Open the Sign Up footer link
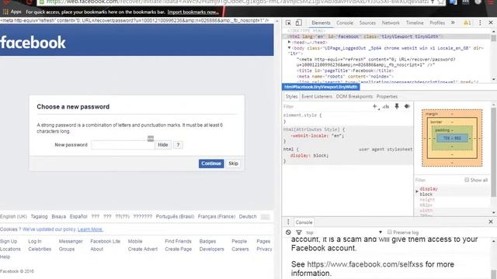 (9, 241)
